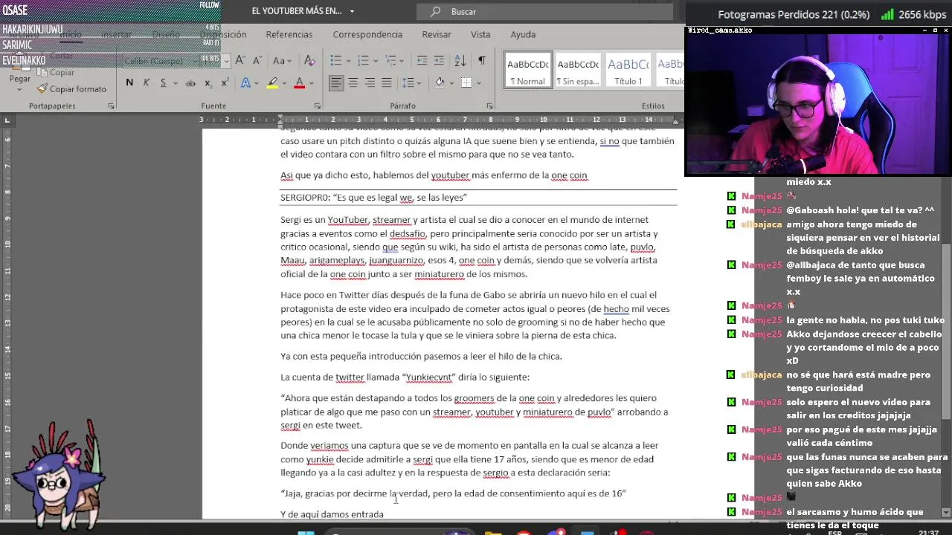Apply red font color
The height and width of the screenshot is (535, 952).
pos(299,82)
